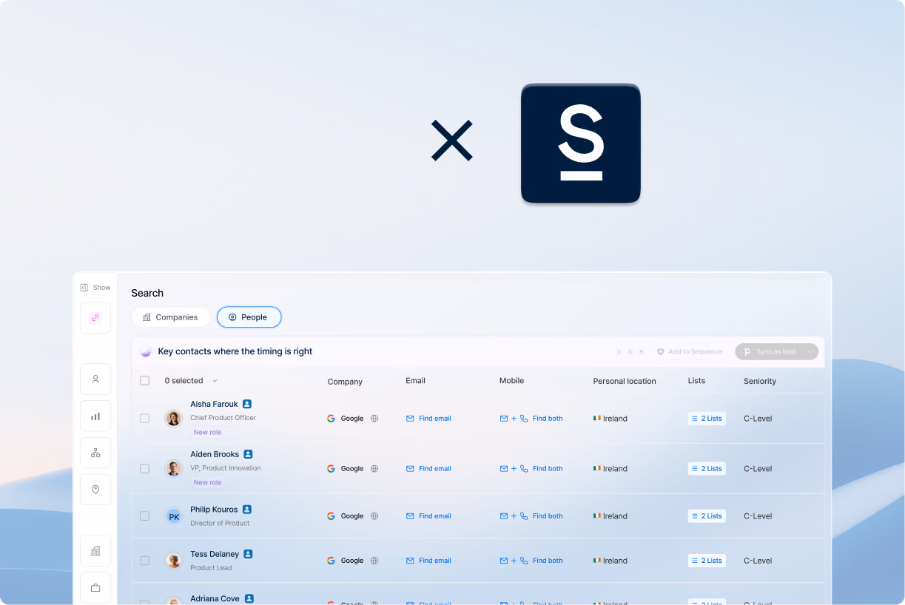Click C-Level seniority in Tess Delaney's row
This screenshot has height=605, width=905.
[x=758, y=561]
